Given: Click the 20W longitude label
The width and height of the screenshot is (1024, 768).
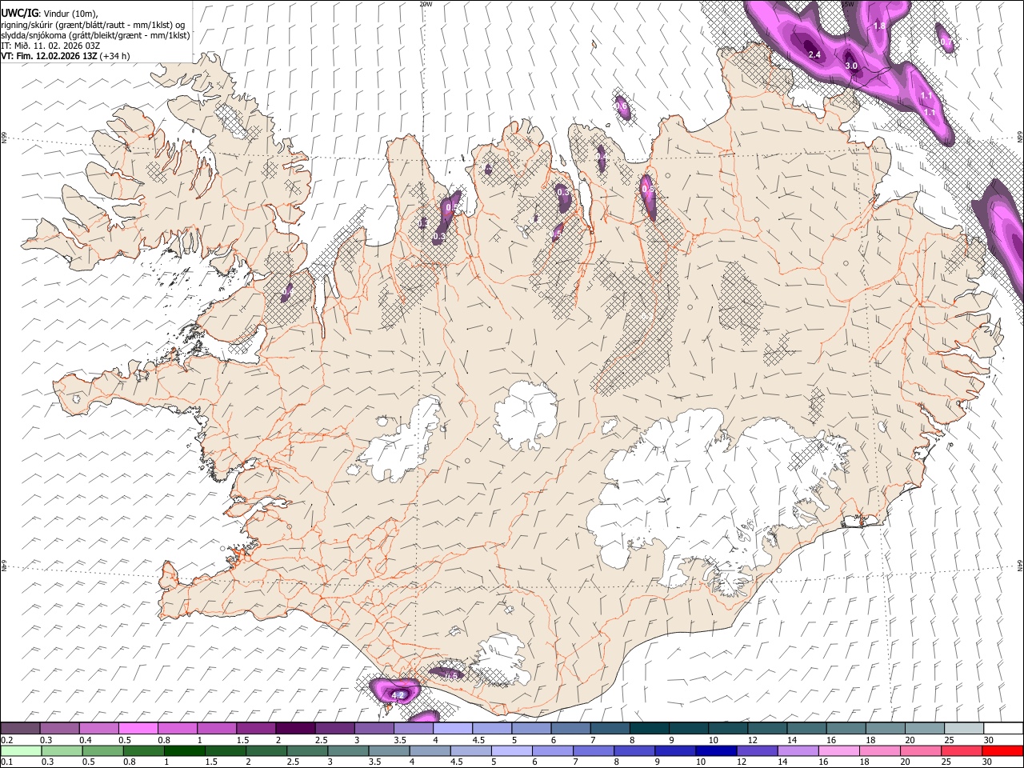Looking at the screenshot, I should pyautogui.click(x=426, y=4).
